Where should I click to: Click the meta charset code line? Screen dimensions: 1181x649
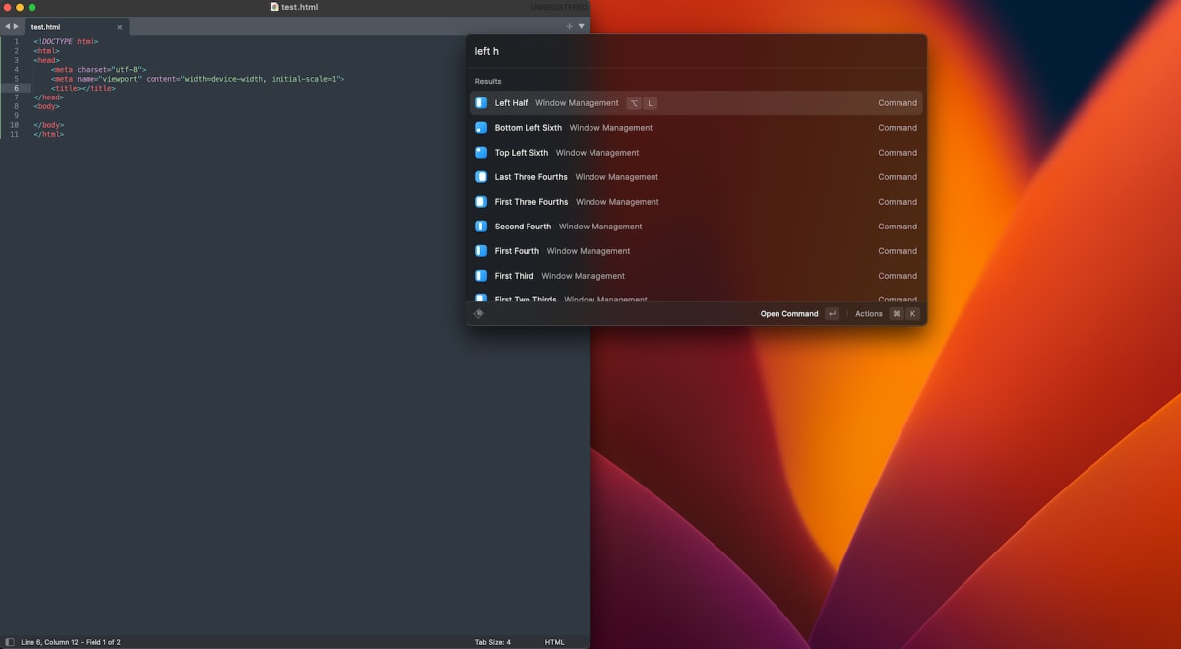click(98, 69)
